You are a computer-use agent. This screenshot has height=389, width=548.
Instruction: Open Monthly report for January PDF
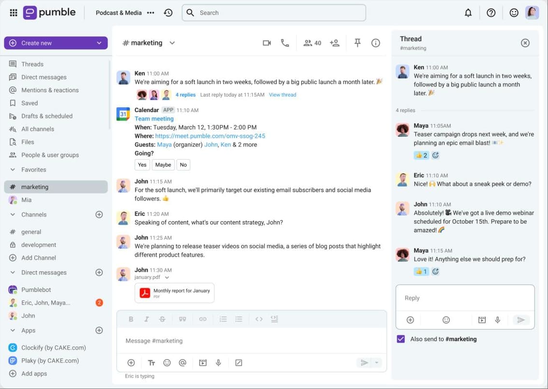(174, 293)
